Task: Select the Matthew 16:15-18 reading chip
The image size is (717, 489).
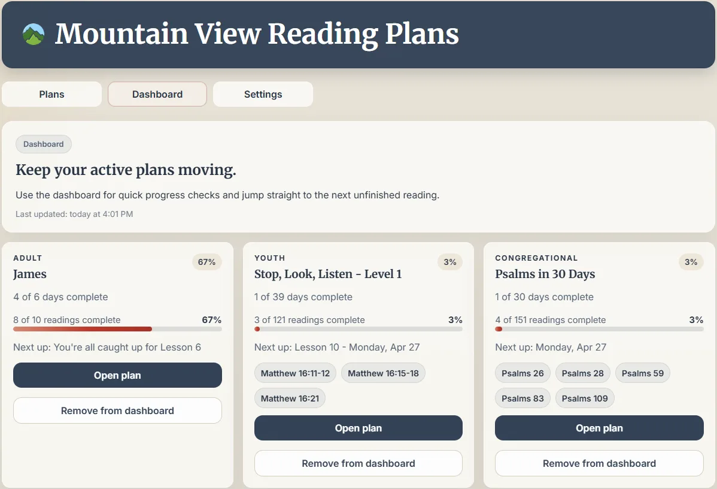Action: pyautogui.click(x=383, y=373)
